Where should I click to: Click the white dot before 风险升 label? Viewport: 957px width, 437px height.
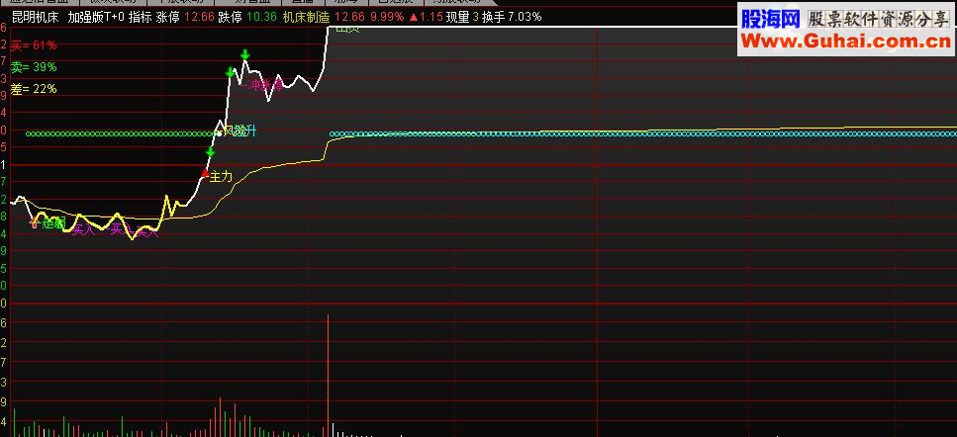219,132
